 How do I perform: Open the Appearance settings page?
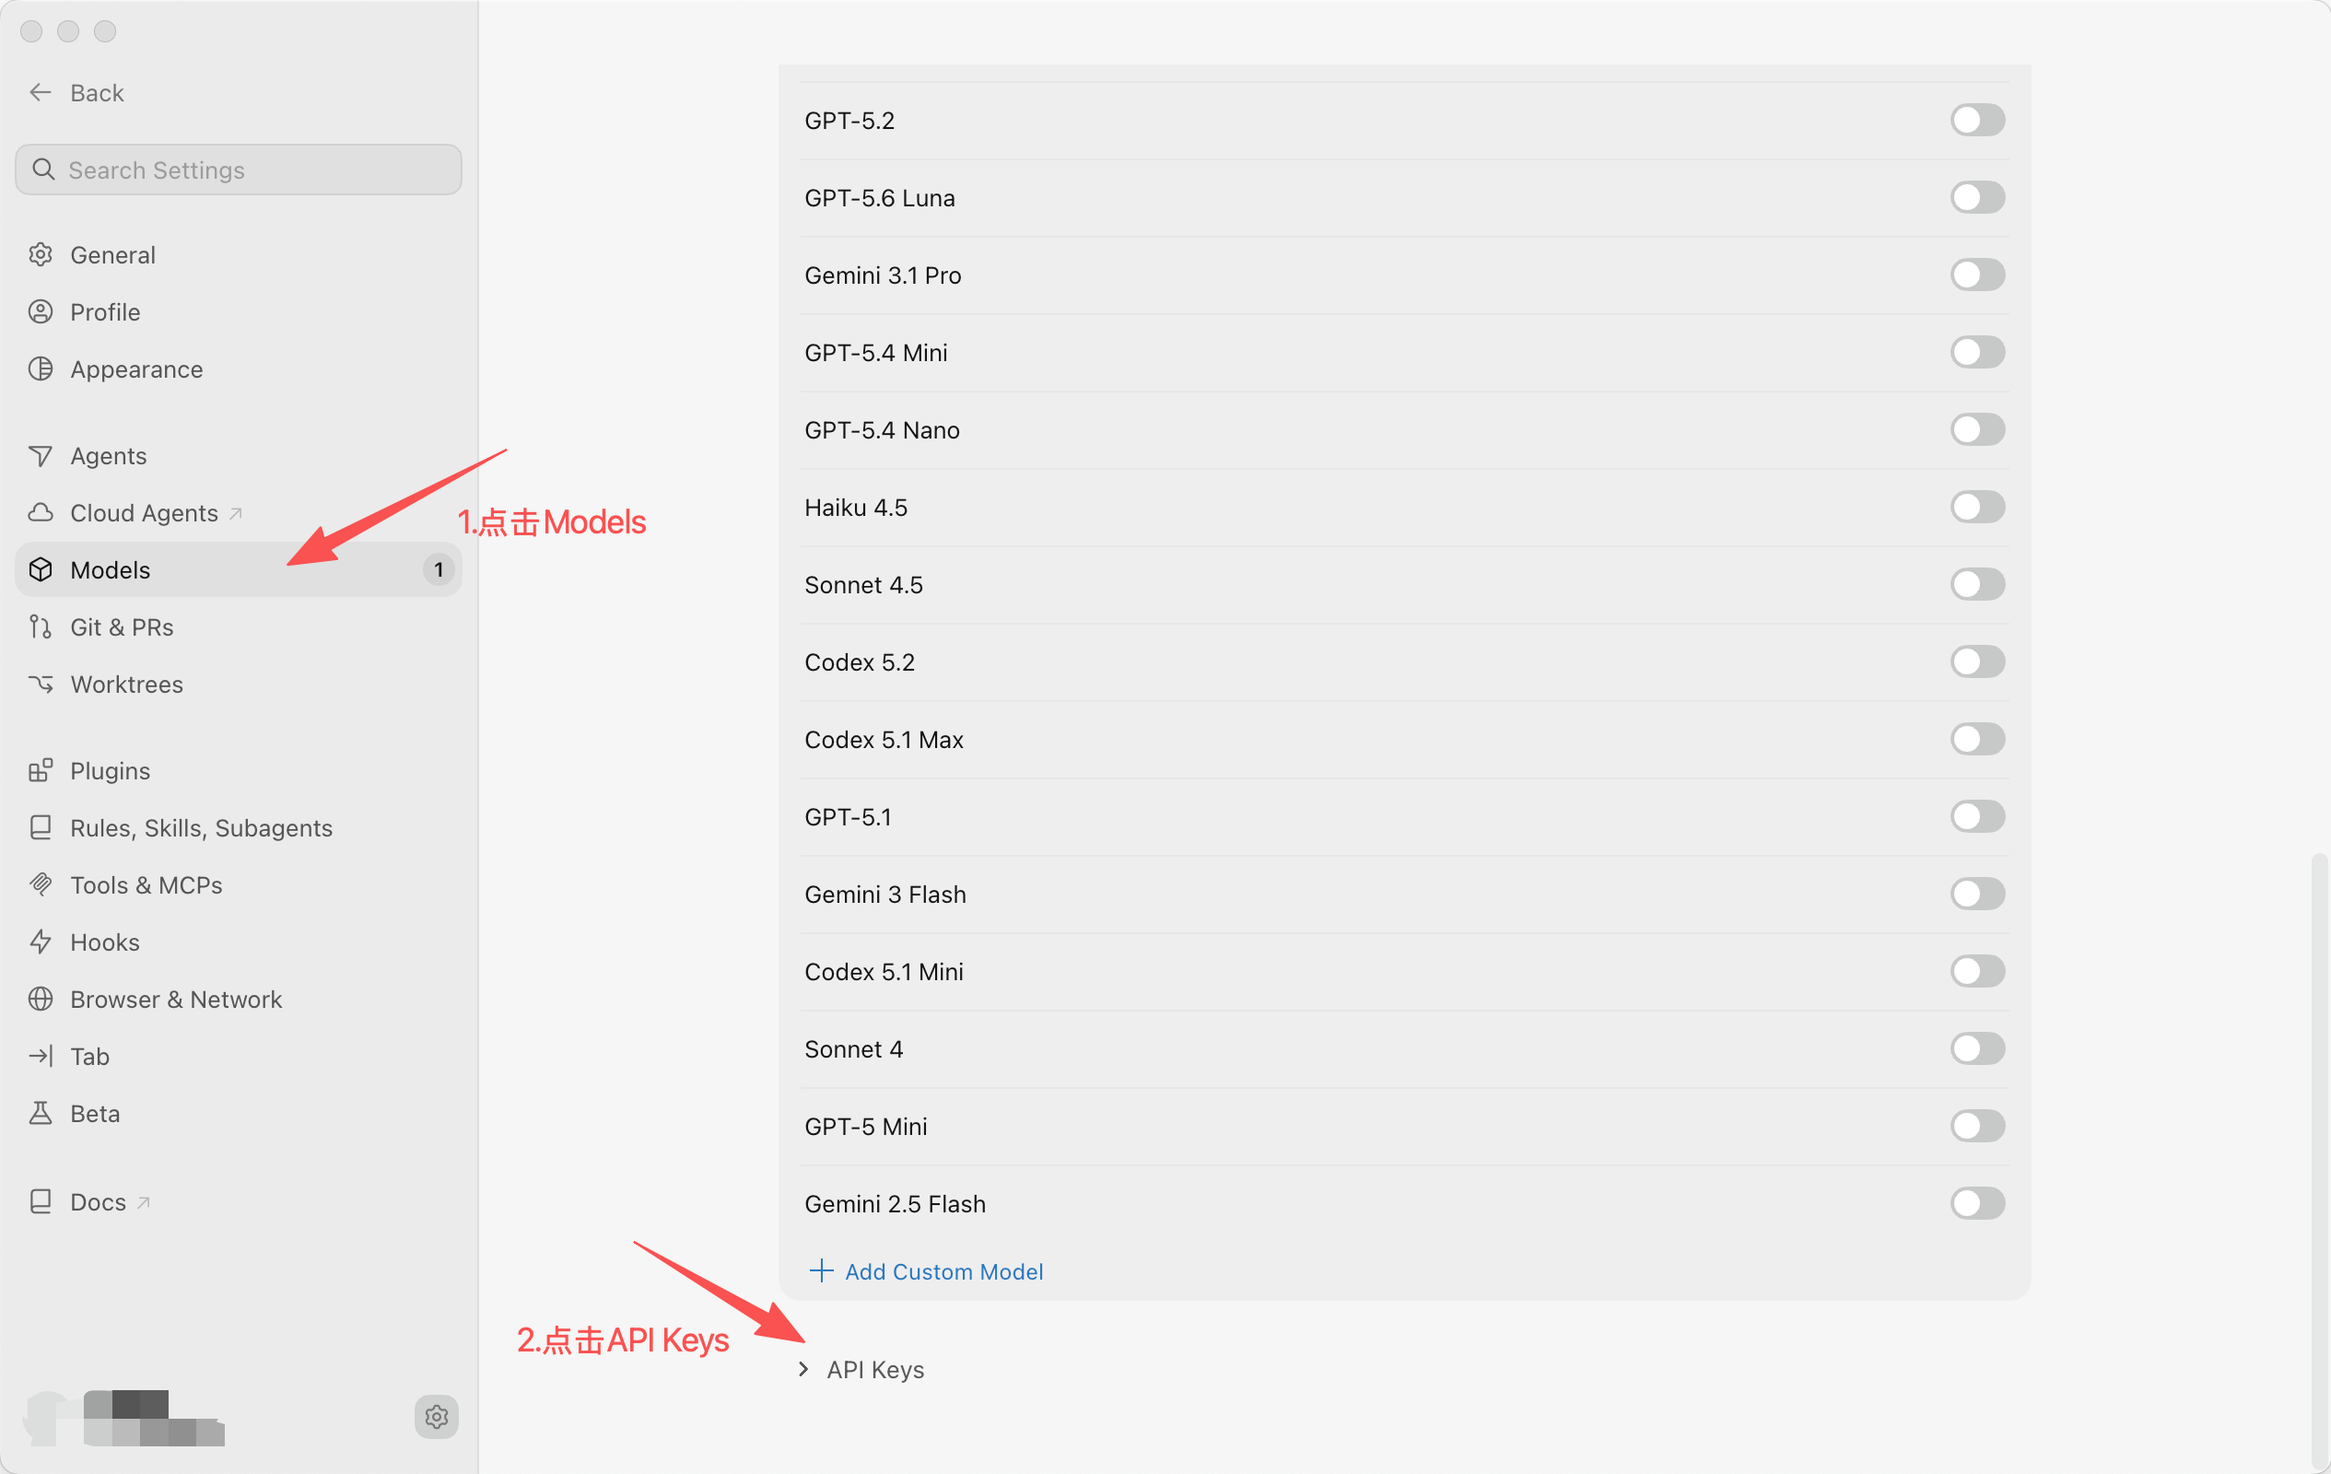[x=238, y=368]
